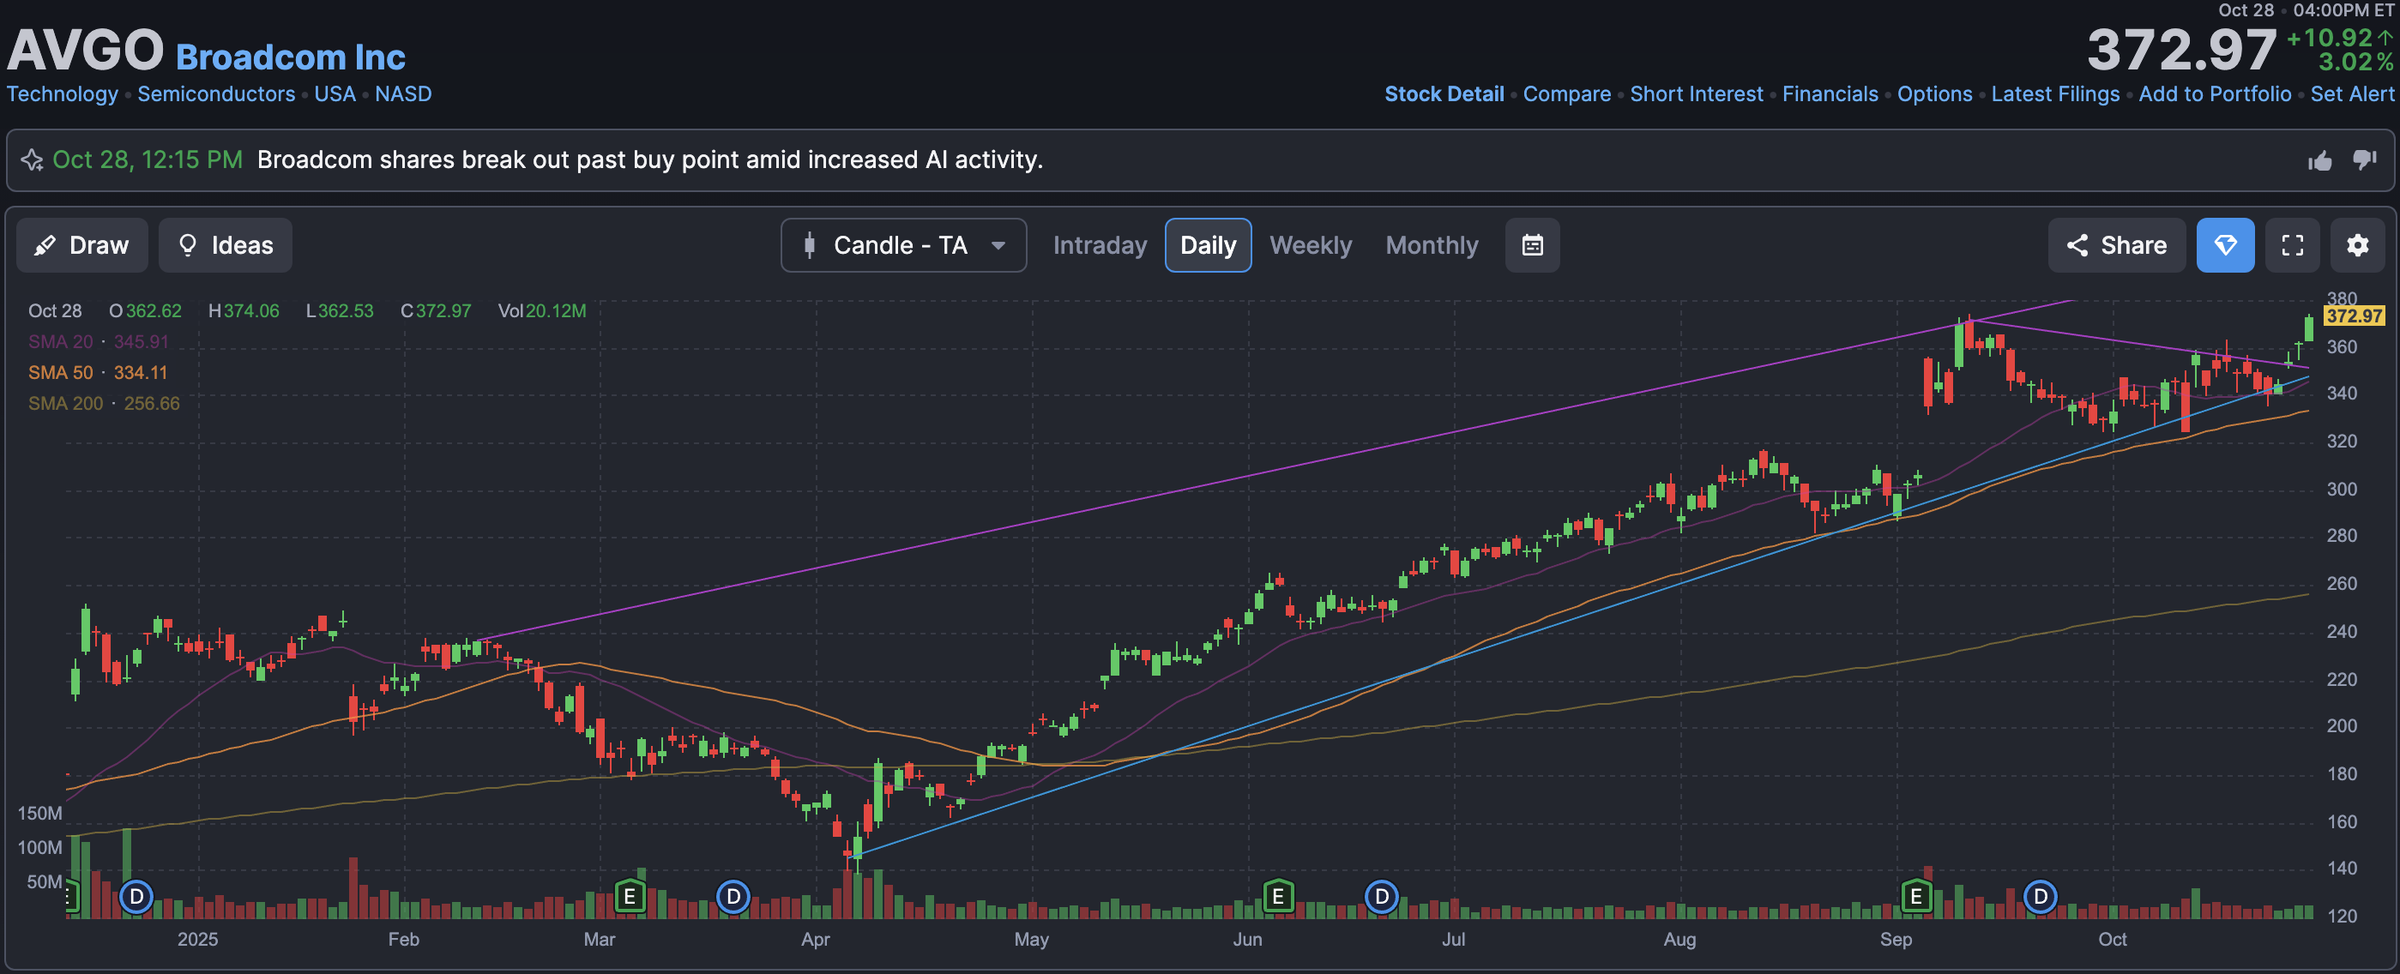Open the calendar date range picker
Screen dimensions: 2400x974
coord(1532,246)
